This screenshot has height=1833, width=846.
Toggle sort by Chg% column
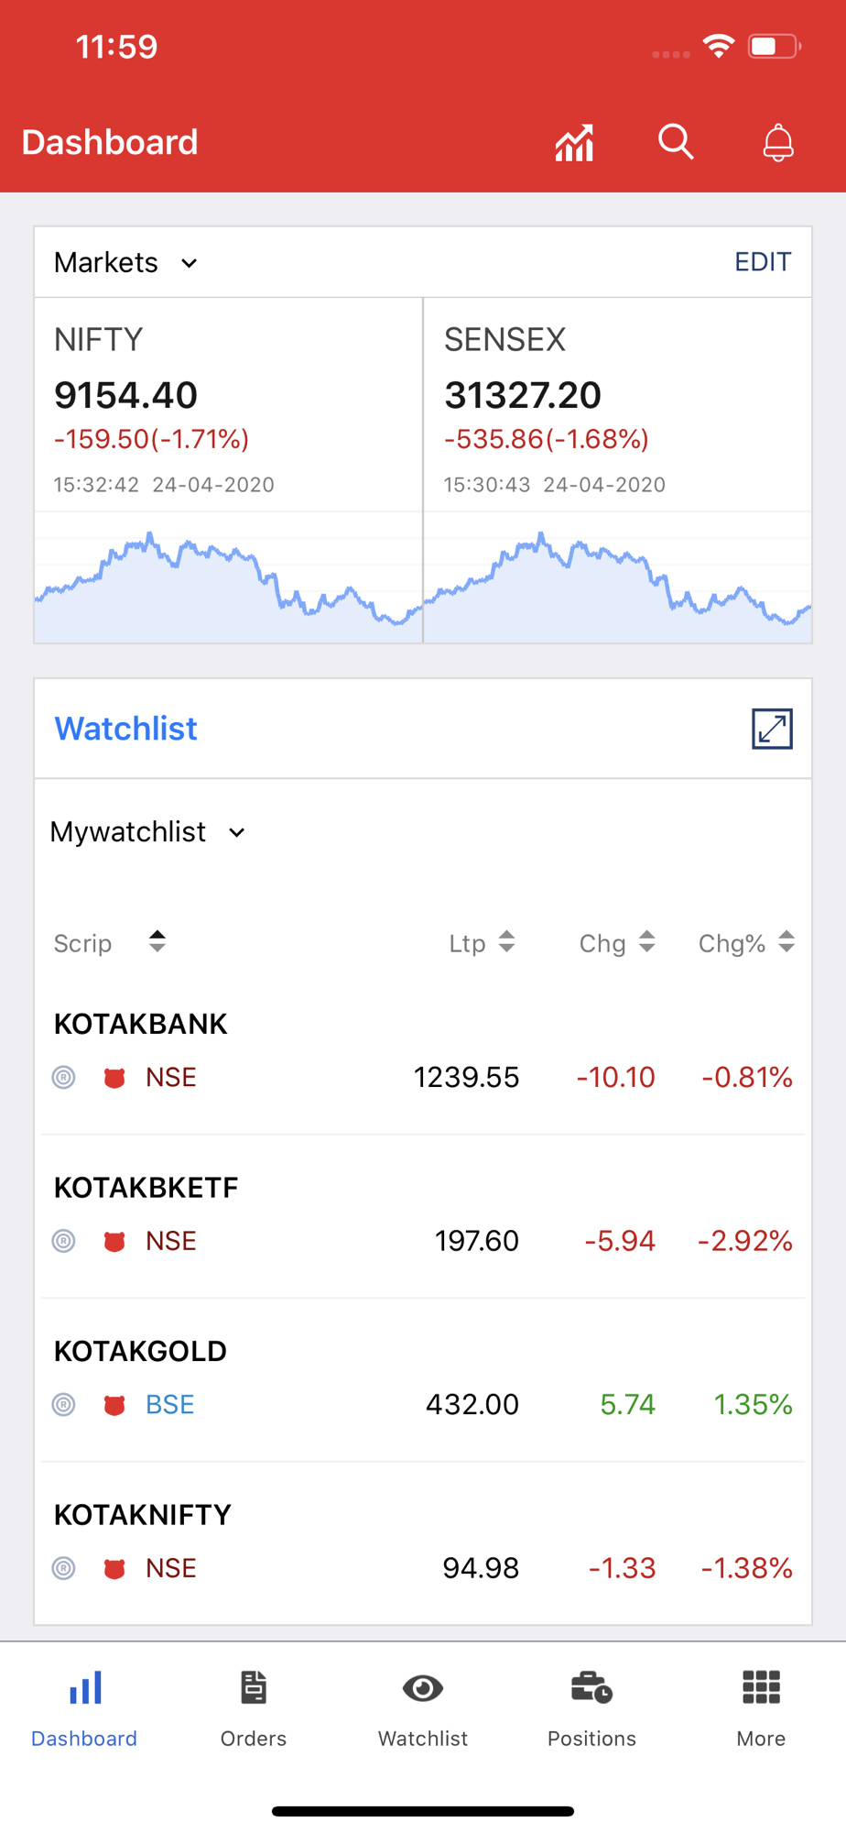[x=786, y=941]
